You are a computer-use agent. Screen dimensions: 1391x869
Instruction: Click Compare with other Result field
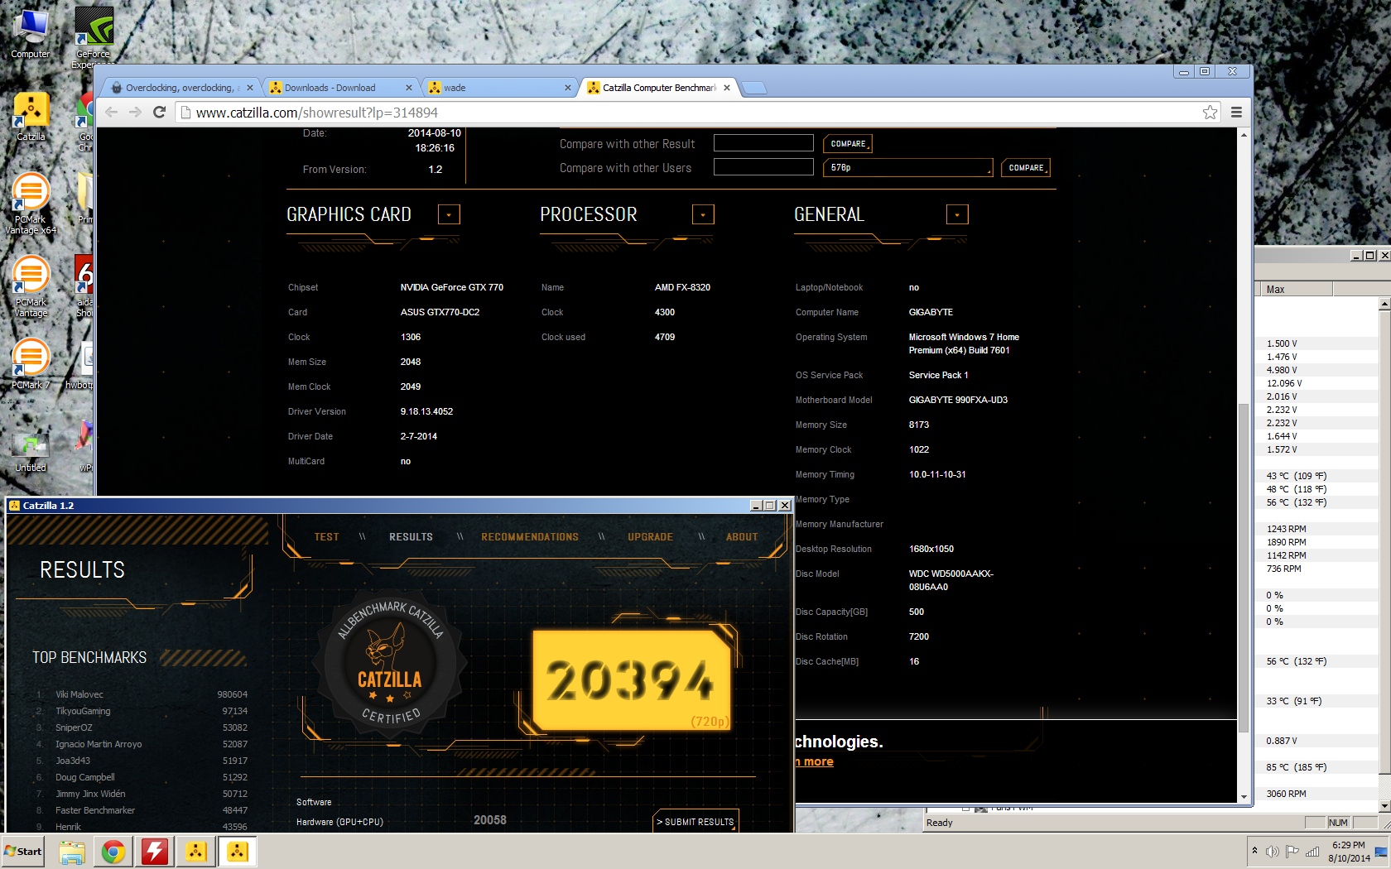point(763,143)
